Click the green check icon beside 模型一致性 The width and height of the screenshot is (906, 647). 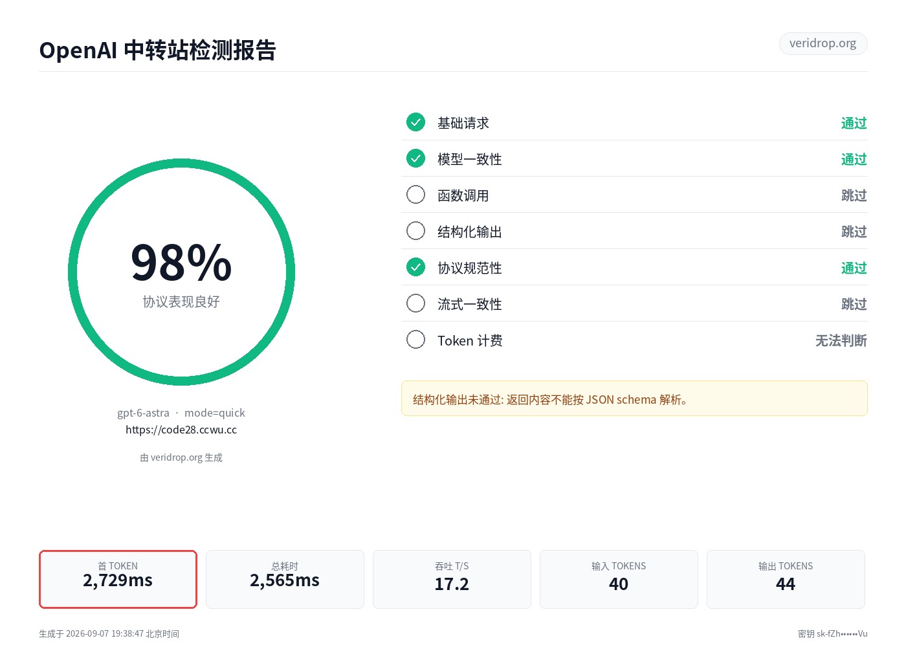tap(415, 158)
